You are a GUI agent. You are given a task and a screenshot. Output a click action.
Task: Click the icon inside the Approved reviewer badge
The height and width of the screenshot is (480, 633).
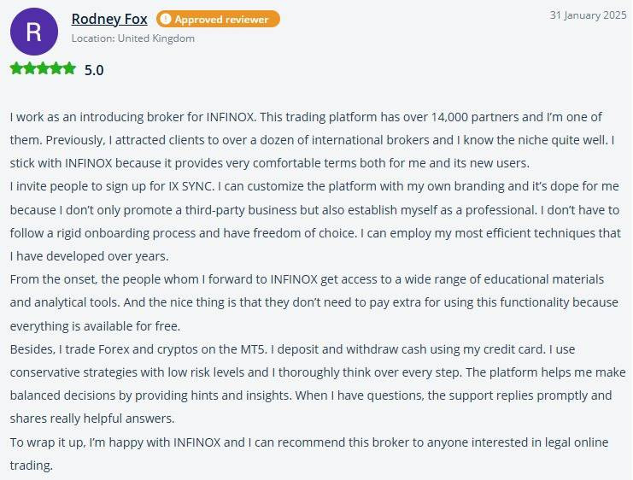point(165,19)
